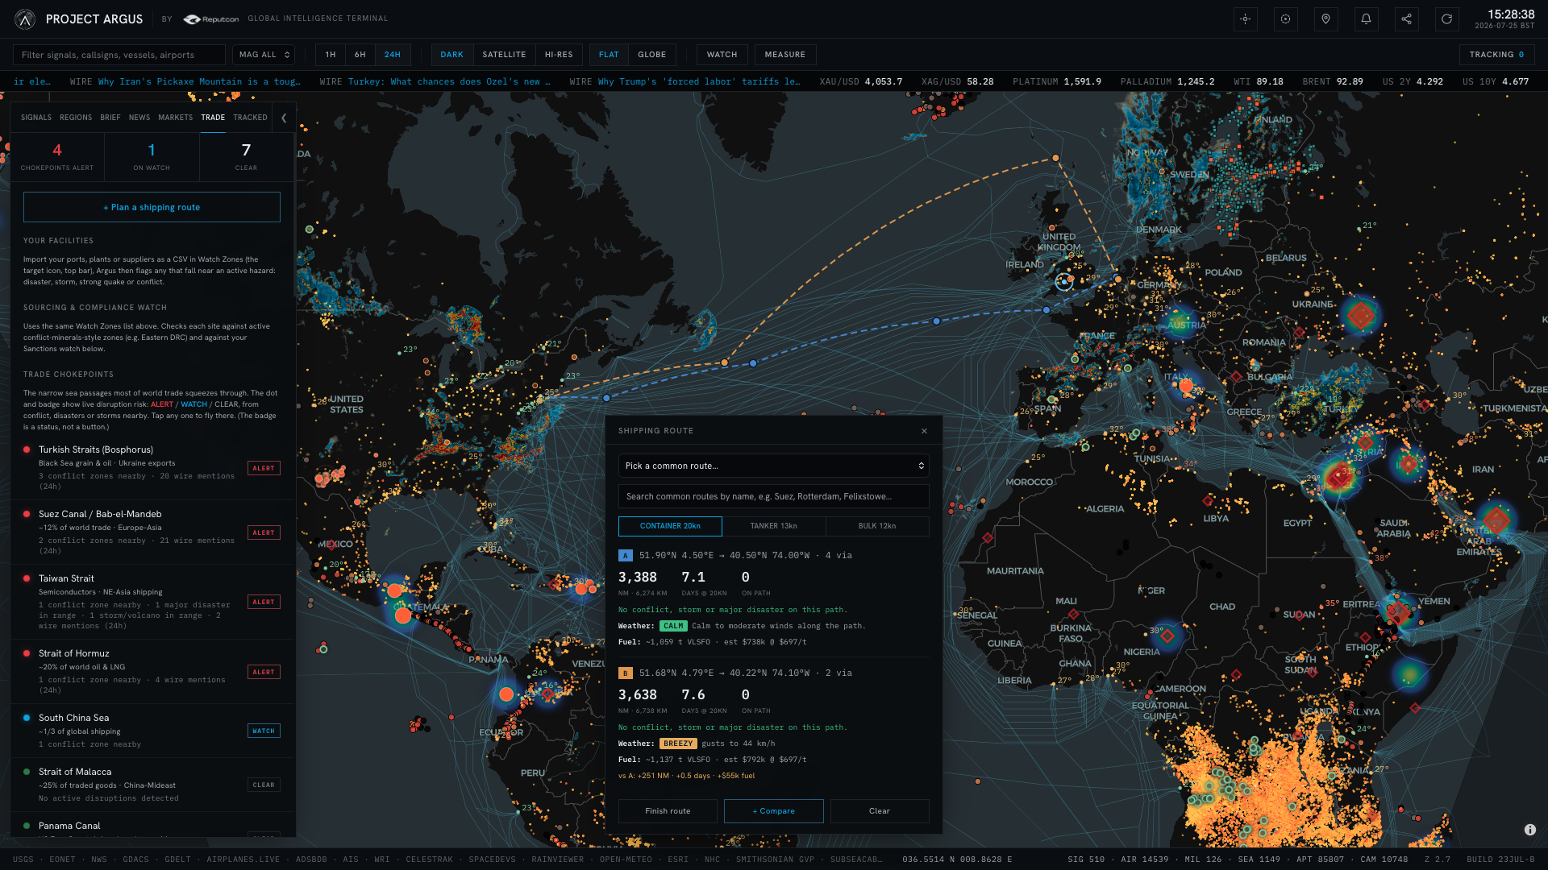Screen dimensions: 1548x870
Task: Collapse the side panel with chevron
Action: pyautogui.click(x=284, y=118)
